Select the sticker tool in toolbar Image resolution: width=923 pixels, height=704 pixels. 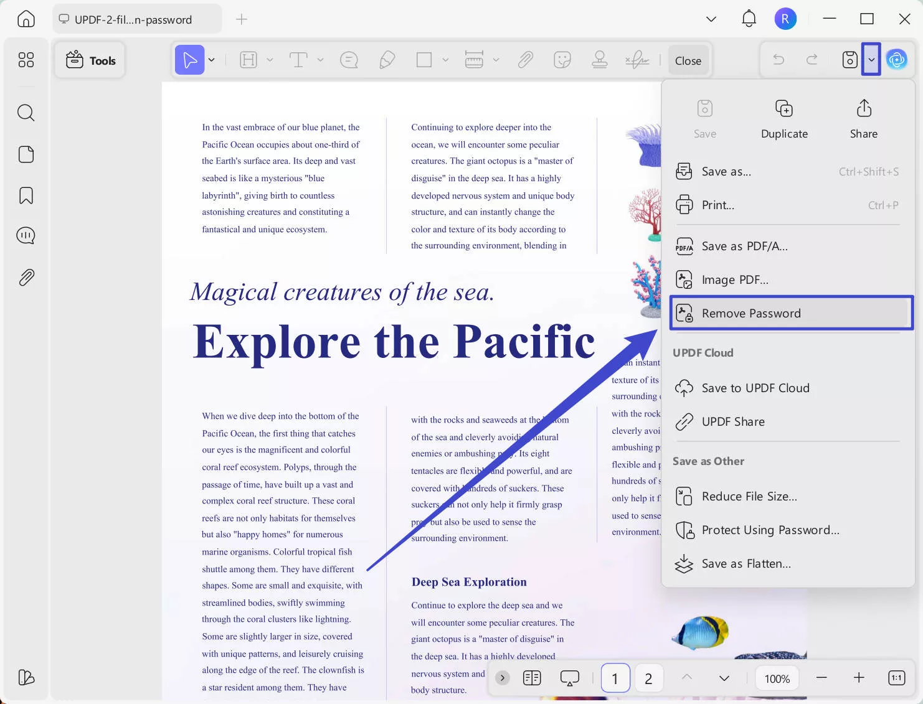(562, 60)
